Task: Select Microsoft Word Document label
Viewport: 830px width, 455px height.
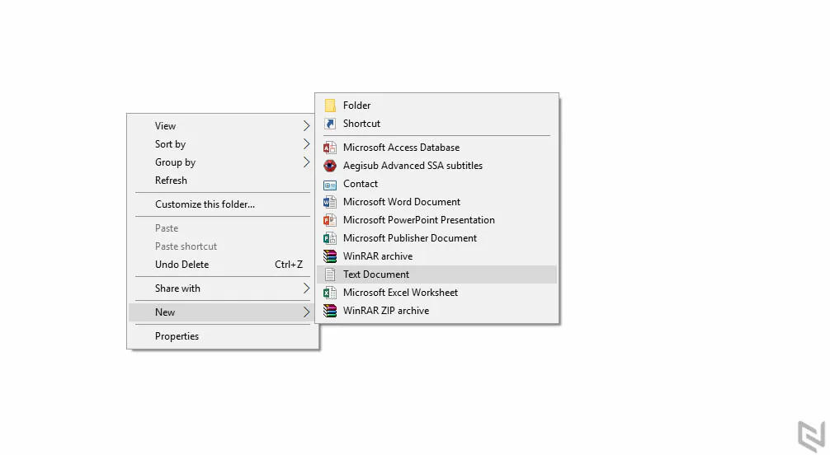Action: point(402,202)
